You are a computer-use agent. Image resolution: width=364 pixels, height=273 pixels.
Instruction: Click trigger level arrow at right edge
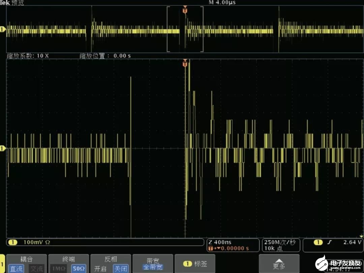[x=361, y=236]
